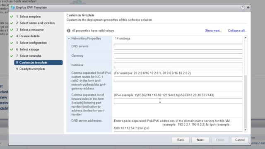
Task: Click the scrollbar down arrow
Action: pyautogui.click(x=246, y=130)
